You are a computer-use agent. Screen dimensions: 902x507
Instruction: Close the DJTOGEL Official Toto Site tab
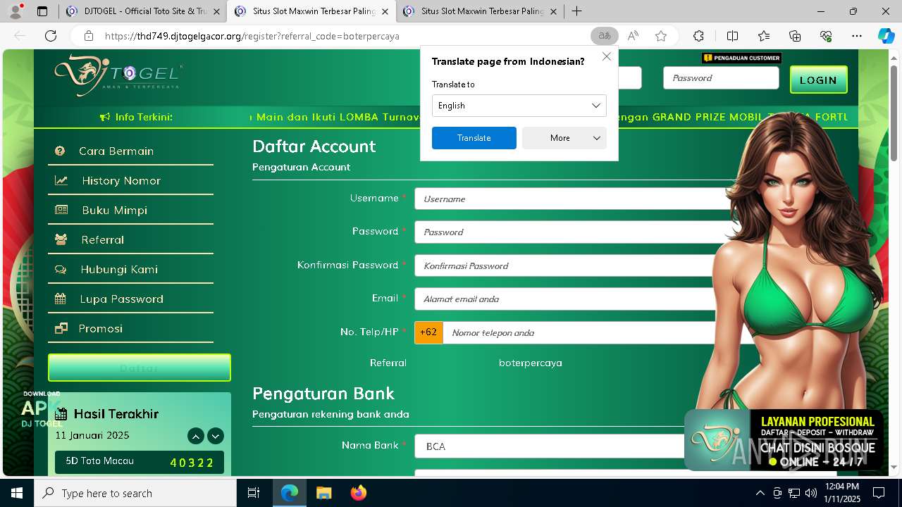point(216,11)
